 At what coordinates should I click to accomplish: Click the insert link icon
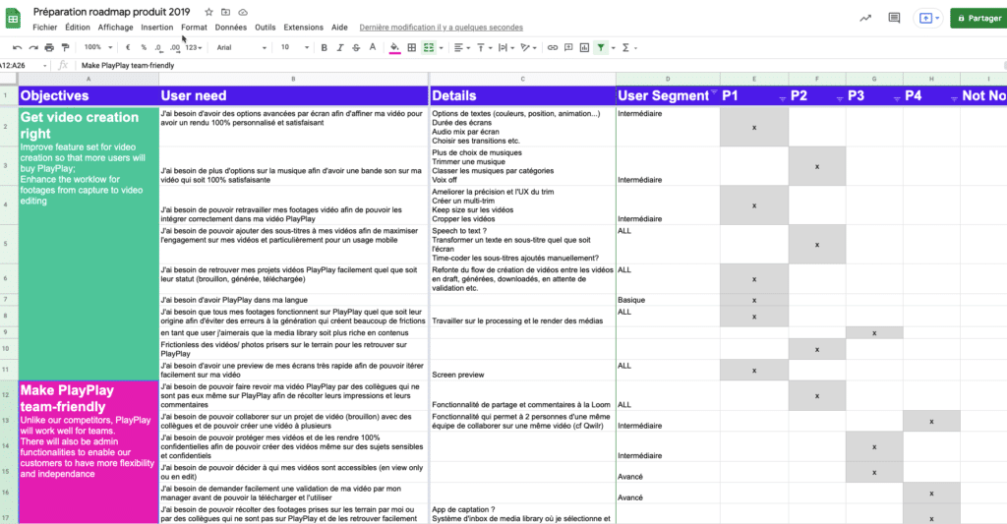[x=553, y=47]
